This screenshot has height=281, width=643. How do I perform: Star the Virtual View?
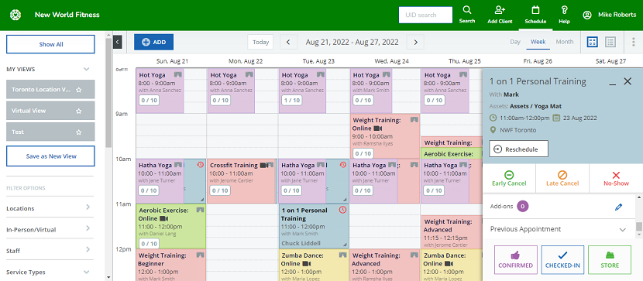coord(79,111)
